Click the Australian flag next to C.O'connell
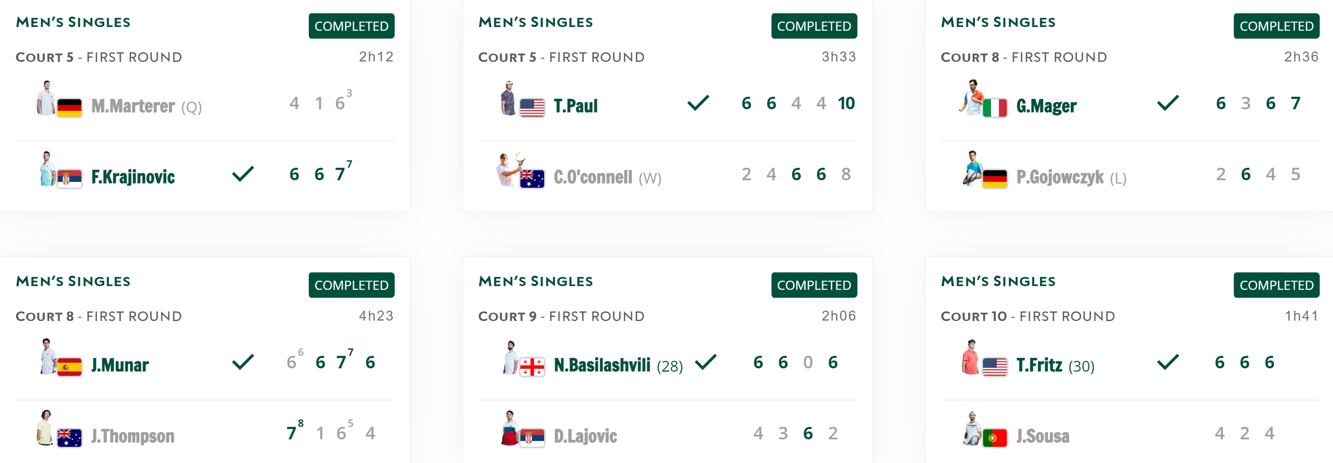 (x=532, y=179)
